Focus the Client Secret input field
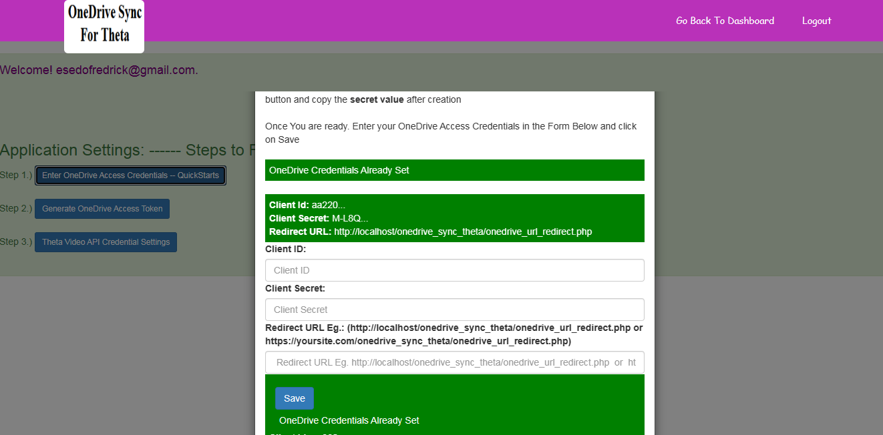The height and width of the screenshot is (435, 883). (x=455, y=310)
